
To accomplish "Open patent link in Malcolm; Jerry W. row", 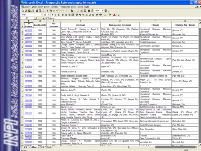I will (29, 90).
